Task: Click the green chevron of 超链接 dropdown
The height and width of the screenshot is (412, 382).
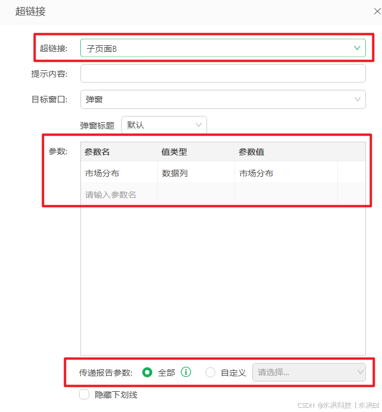Action: pyautogui.click(x=357, y=48)
